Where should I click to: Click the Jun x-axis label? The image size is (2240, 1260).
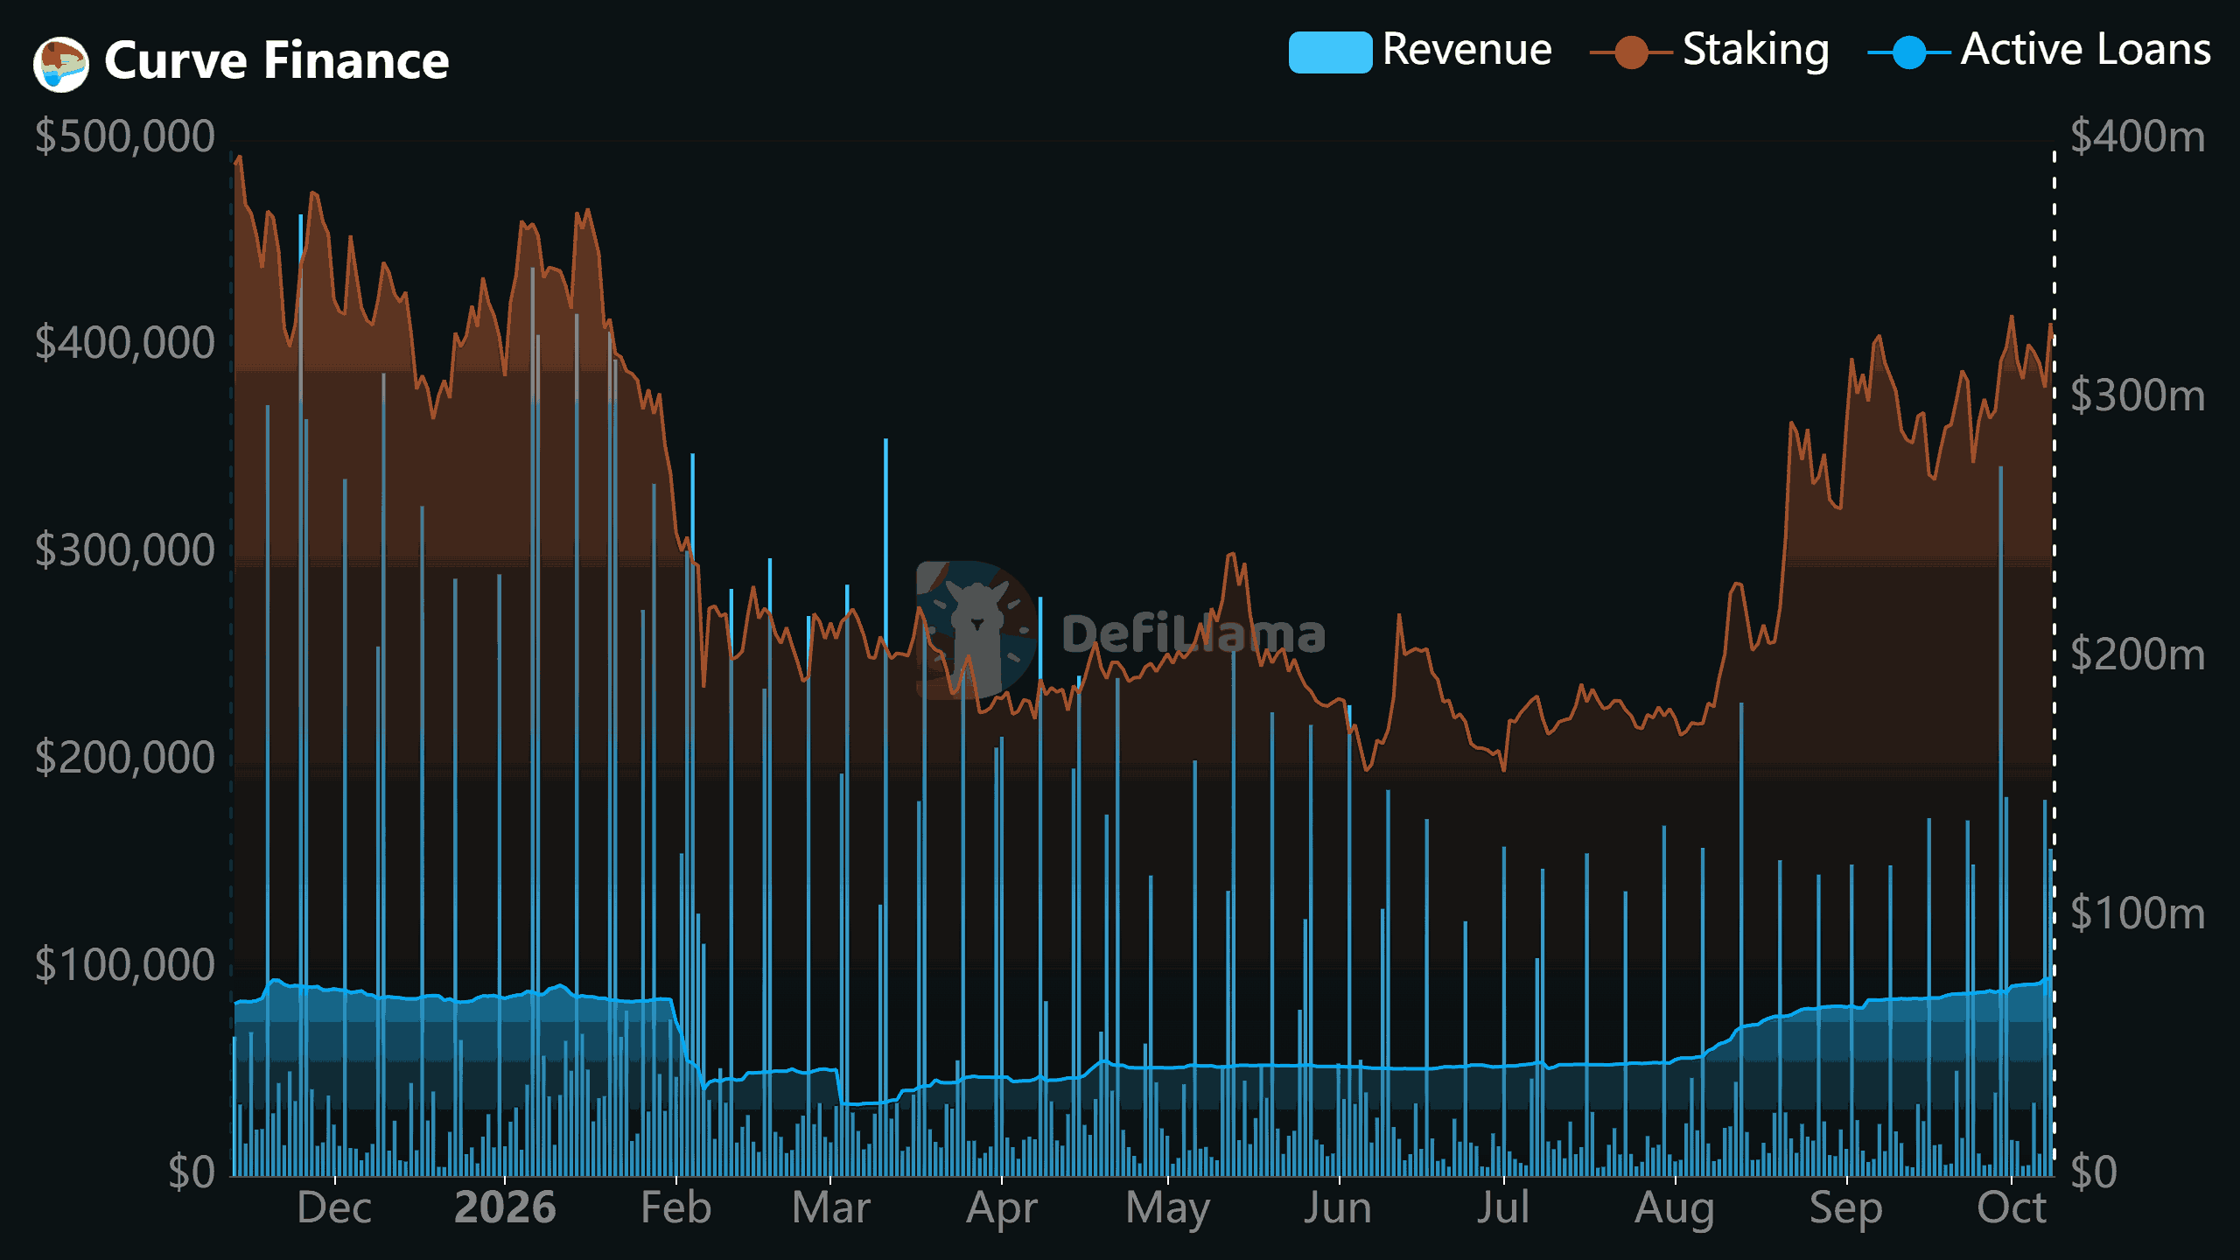point(1338,1208)
